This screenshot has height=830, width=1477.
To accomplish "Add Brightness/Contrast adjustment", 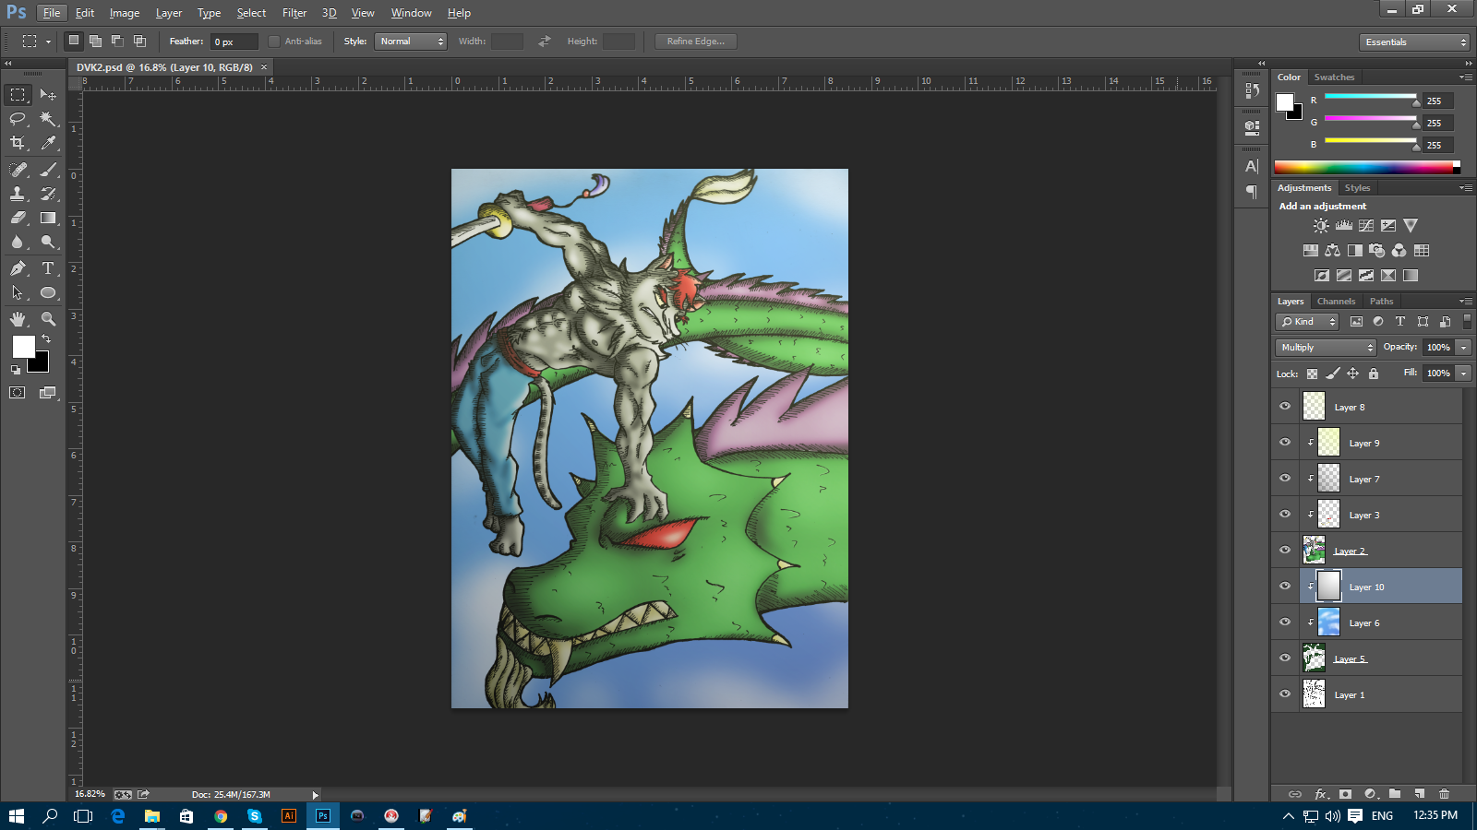I will [1321, 226].
